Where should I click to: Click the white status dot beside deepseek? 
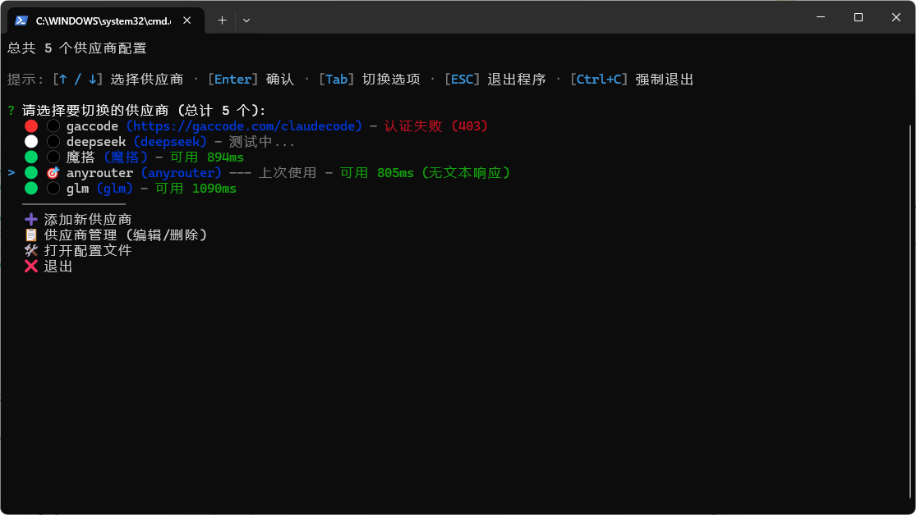click(31, 142)
